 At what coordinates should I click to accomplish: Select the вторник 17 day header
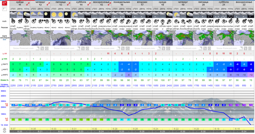142,3
